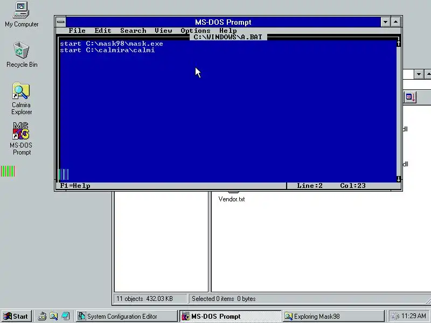Select the MS-DOS Prompt desktop shortcut
The width and height of the screenshot is (431, 323).
(21, 139)
